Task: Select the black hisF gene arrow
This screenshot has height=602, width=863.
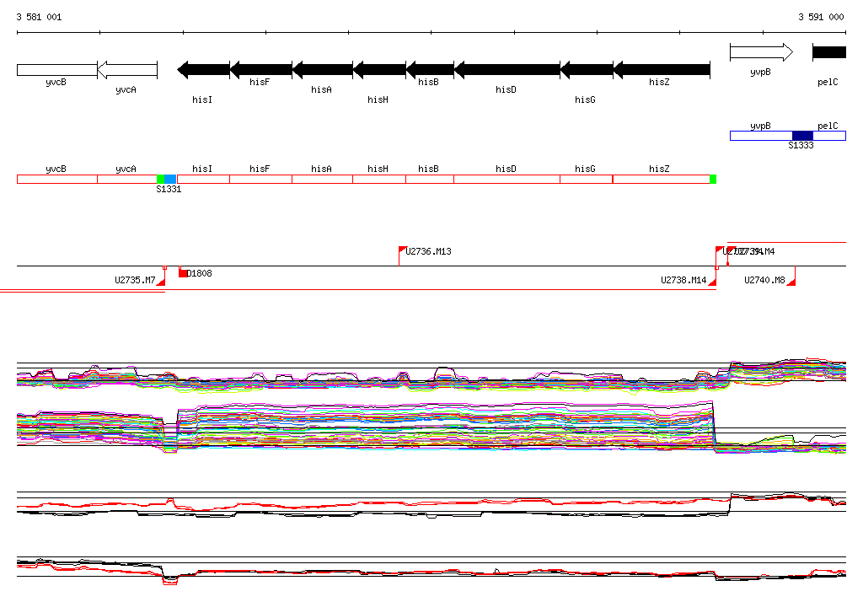Action: [x=261, y=70]
